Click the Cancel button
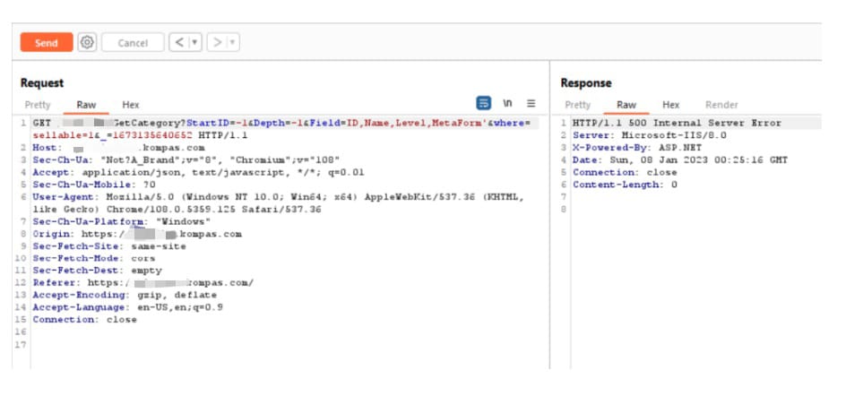 pos(133,43)
